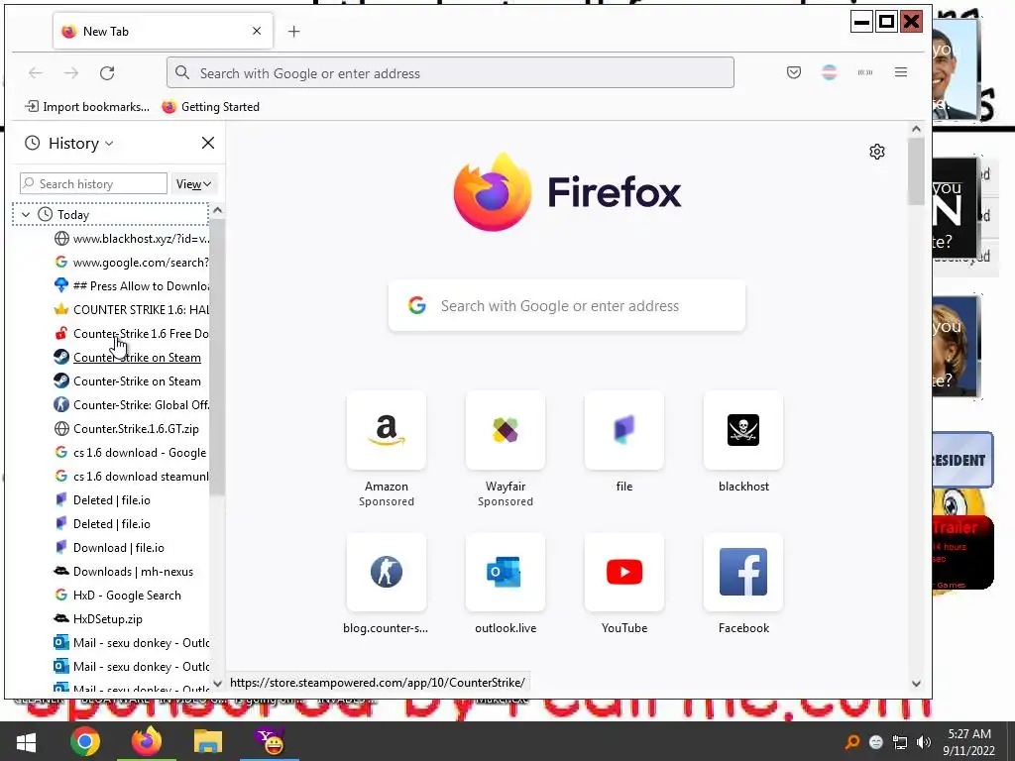Open File Explorer from the taskbar
This screenshot has width=1015, height=761.
(x=208, y=741)
